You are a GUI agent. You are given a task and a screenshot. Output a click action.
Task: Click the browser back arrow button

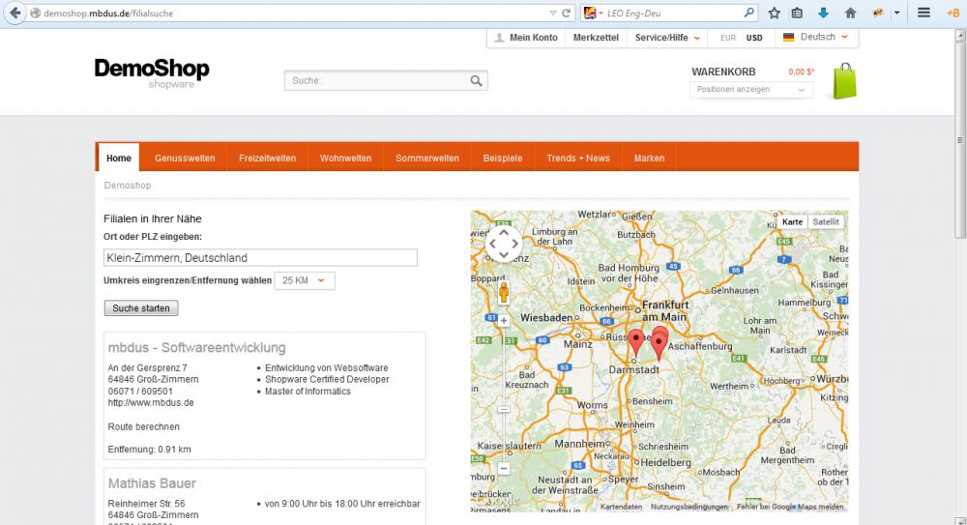point(15,14)
